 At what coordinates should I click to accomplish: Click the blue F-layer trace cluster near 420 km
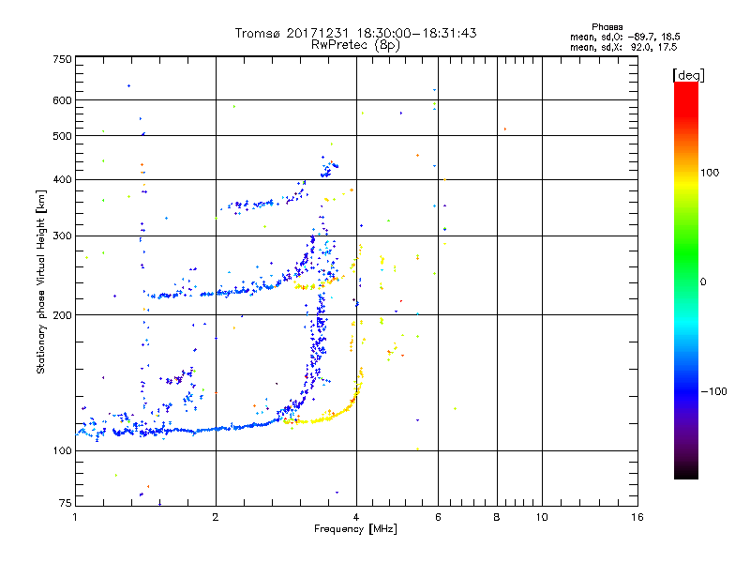coord(329,168)
